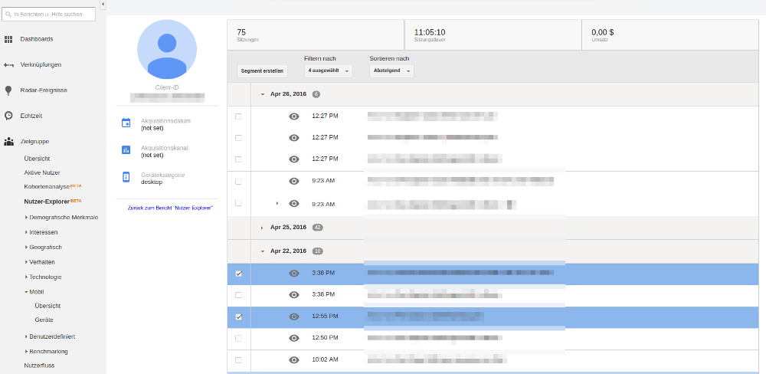Check the unselected 3:38 PM session checkbox
The image size is (766, 374).
(238, 295)
